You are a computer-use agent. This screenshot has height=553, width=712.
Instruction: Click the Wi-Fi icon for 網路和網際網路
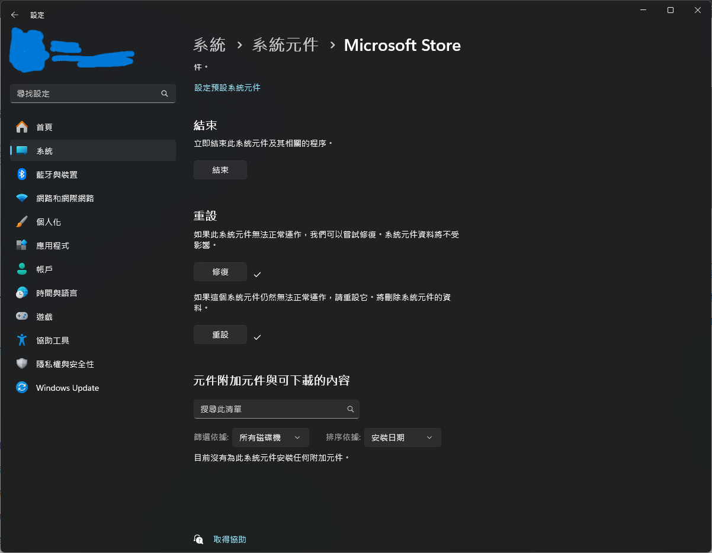click(22, 198)
